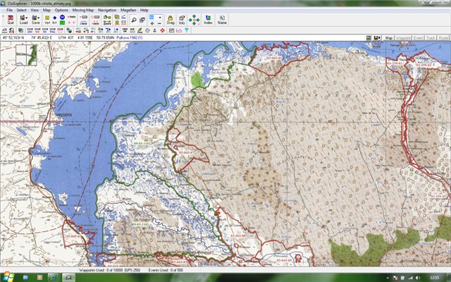Select the blue circle map feature tool
The width and height of the screenshot is (451, 282).
(62, 17)
